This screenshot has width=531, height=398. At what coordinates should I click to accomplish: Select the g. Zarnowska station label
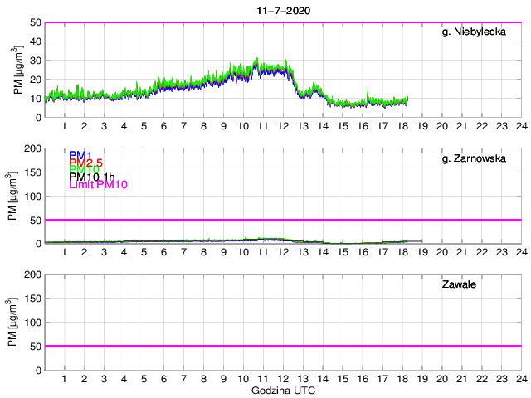(474, 158)
